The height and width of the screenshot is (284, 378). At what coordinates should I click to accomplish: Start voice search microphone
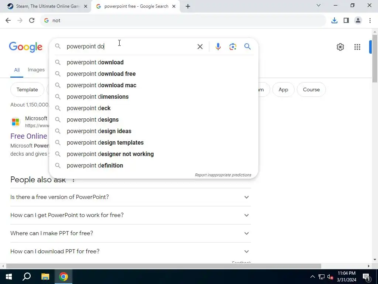point(218,47)
